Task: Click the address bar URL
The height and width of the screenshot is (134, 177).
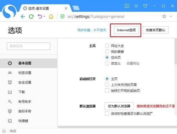Action: click(x=96, y=17)
